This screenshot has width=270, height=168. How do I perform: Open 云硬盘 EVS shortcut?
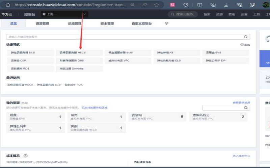click(225, 53)
